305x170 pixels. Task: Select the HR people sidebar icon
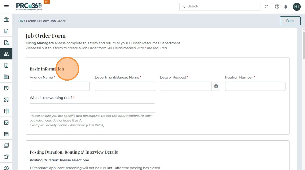(x=6, y=54)
